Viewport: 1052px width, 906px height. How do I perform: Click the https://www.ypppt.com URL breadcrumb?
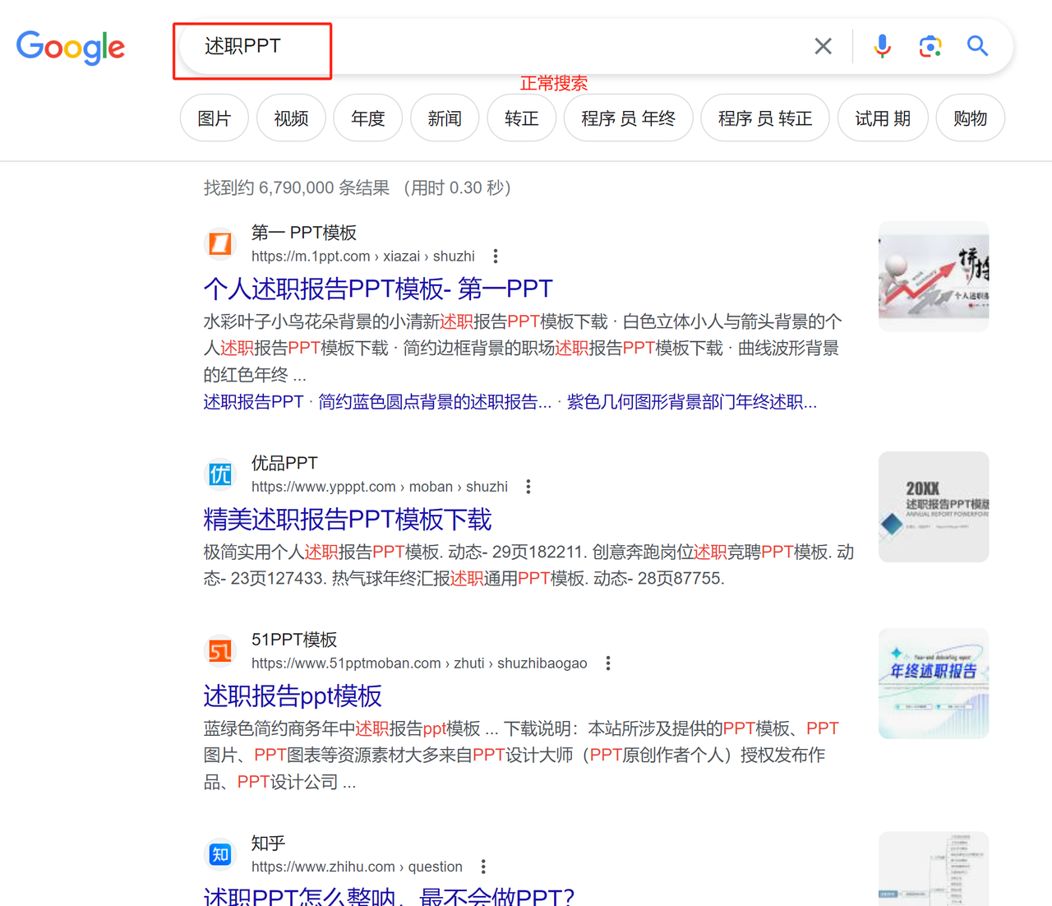pos(380,487)
